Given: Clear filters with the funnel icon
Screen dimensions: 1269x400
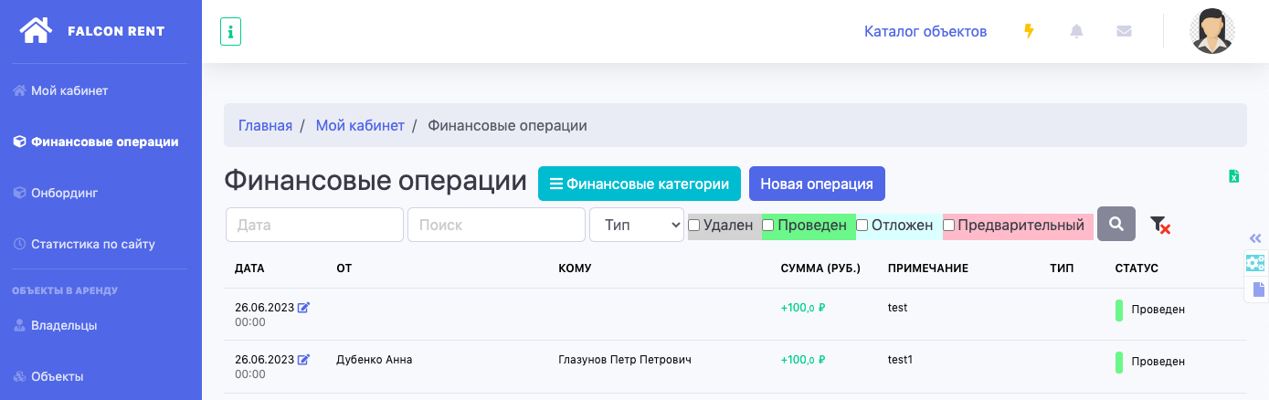Looking at the screenshot, I should click(x=1159, y=225).
